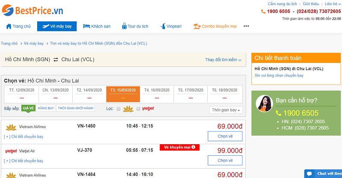Select date T6, 18/09/2020

(225, 94)
